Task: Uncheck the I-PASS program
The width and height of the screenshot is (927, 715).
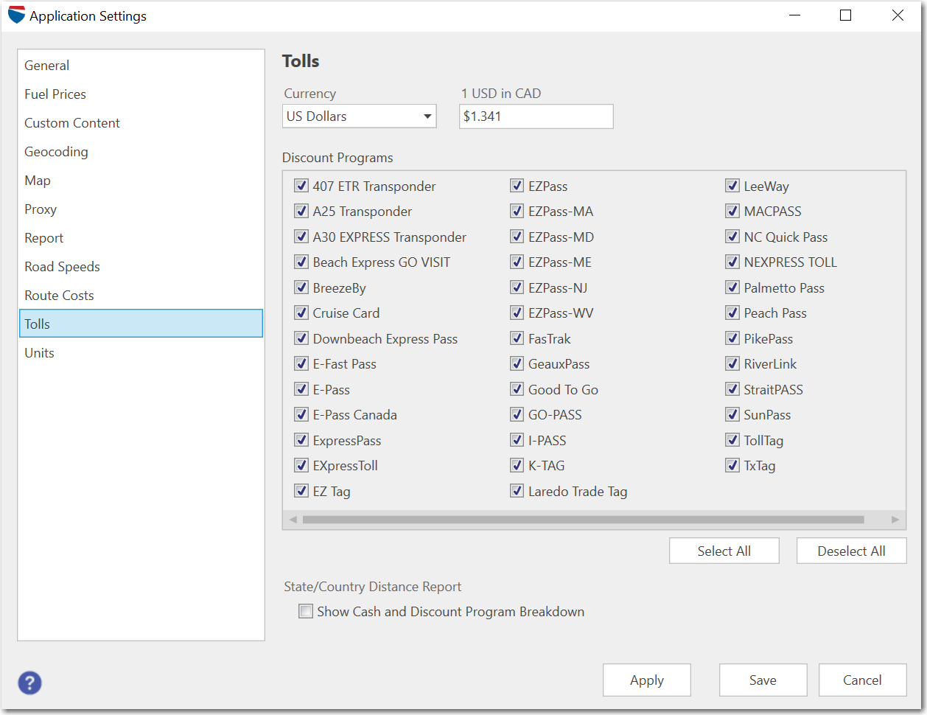Action: click(x=517, y=440)
